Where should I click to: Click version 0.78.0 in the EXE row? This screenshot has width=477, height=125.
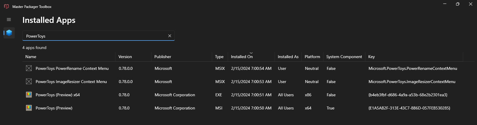click(124, 95)
